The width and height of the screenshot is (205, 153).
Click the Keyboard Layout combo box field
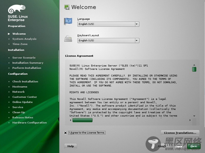(x=108, y=41)
